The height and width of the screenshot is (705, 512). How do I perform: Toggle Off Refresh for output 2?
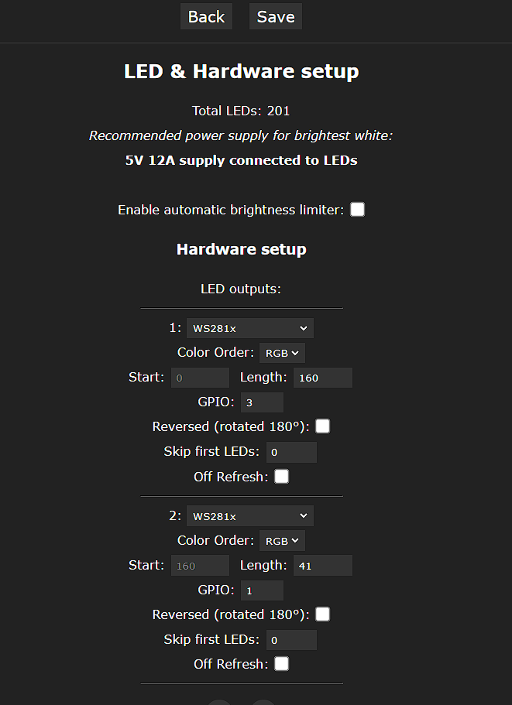(x=281, y=663)
